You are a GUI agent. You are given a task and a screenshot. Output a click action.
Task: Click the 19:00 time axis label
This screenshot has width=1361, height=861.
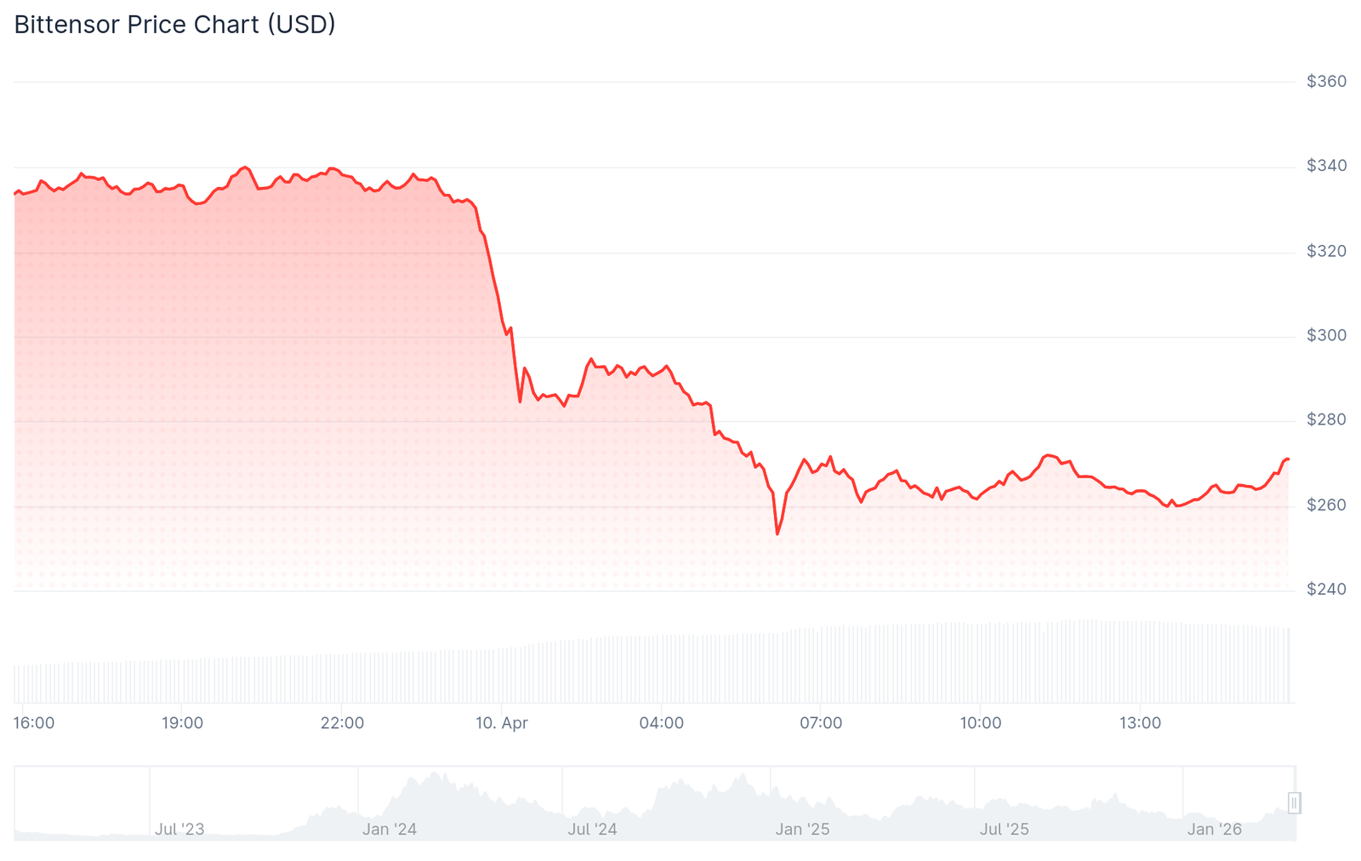click(182, 723)
